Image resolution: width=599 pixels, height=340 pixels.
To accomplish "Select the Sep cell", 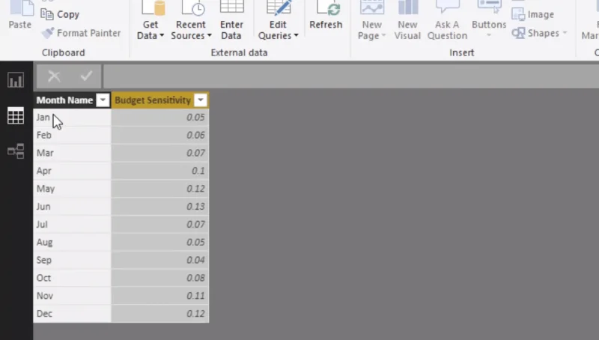I will tap(72, 260).
